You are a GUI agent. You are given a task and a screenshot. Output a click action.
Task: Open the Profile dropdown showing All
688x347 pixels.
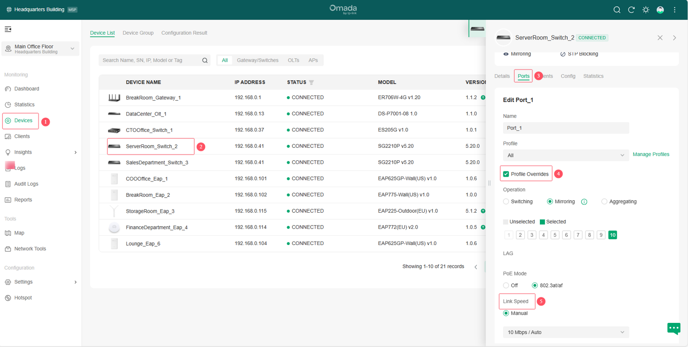(x=565, y=155)
